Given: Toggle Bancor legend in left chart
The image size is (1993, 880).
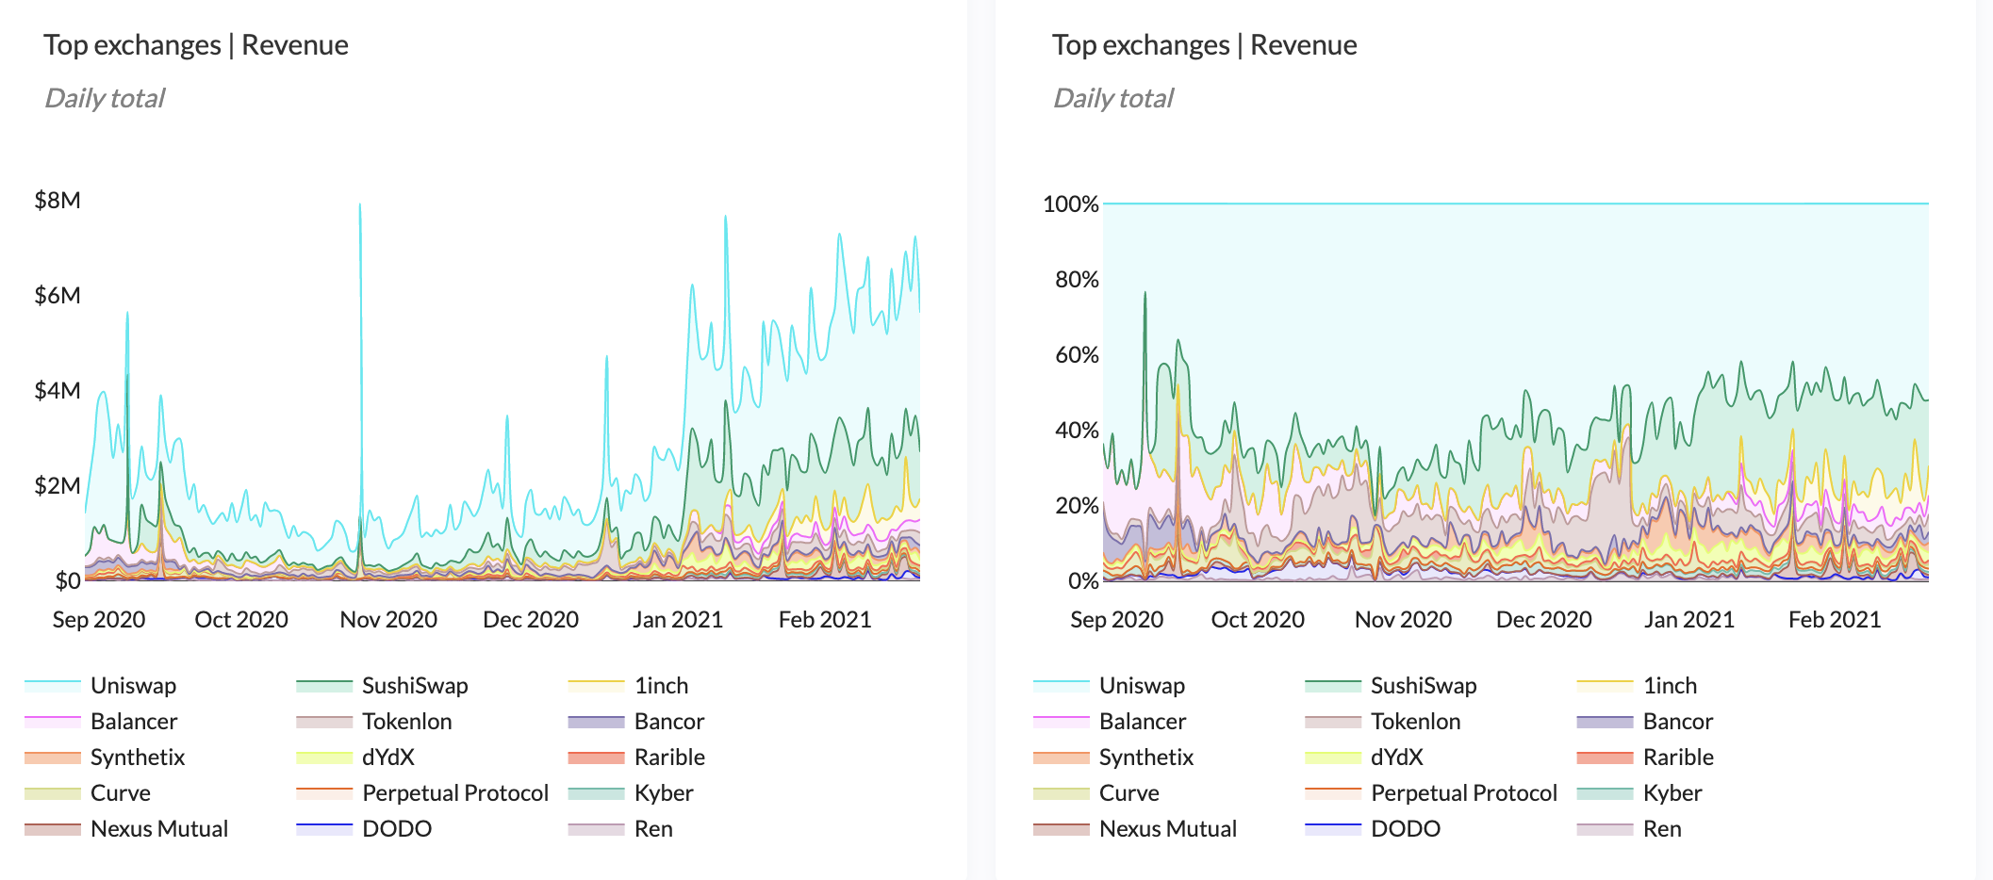Looking at the screenshot, I should 636,722.
